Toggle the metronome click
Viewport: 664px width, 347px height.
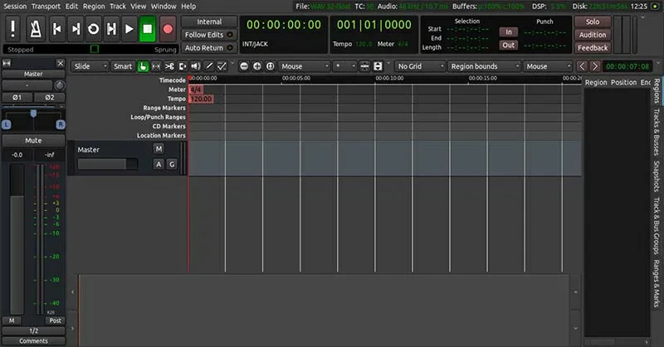click(36, 29)
